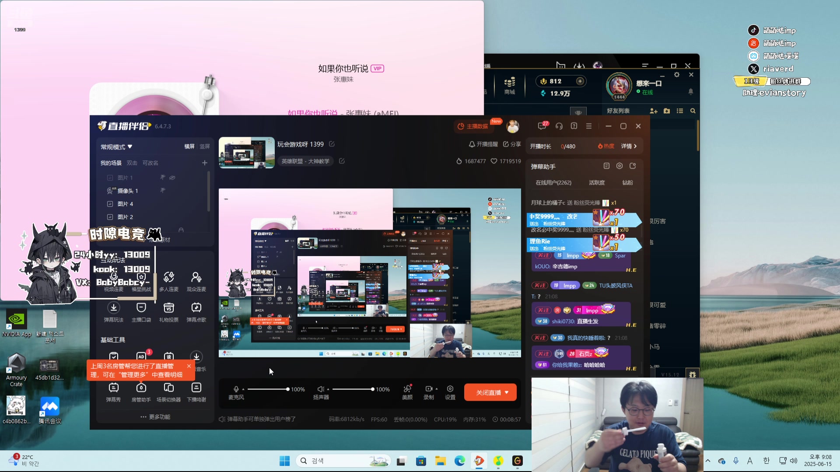Toggle visibility of 图片 1 source

point(172,177)
